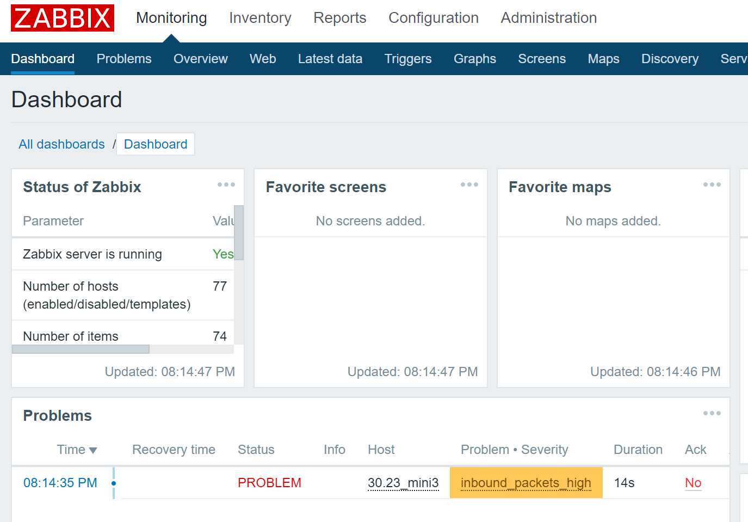Open the Monitoring menu
This screenshot has width=748, height=522.
tap(171, 18)
